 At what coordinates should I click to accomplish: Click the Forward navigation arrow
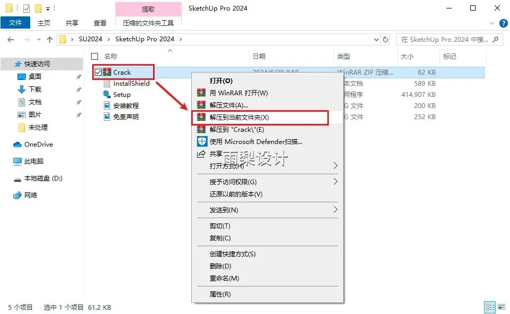click(x=26, y=40)
